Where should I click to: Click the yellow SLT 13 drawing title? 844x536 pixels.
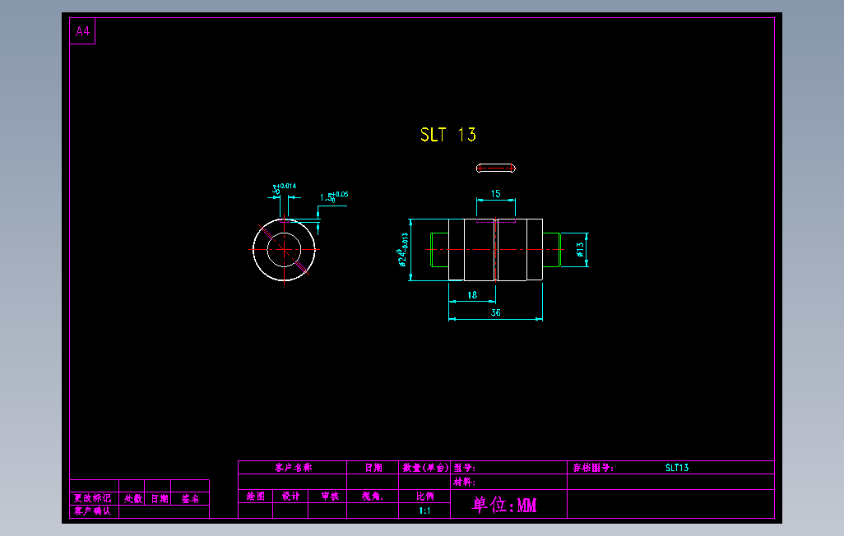tap(448, 135)
